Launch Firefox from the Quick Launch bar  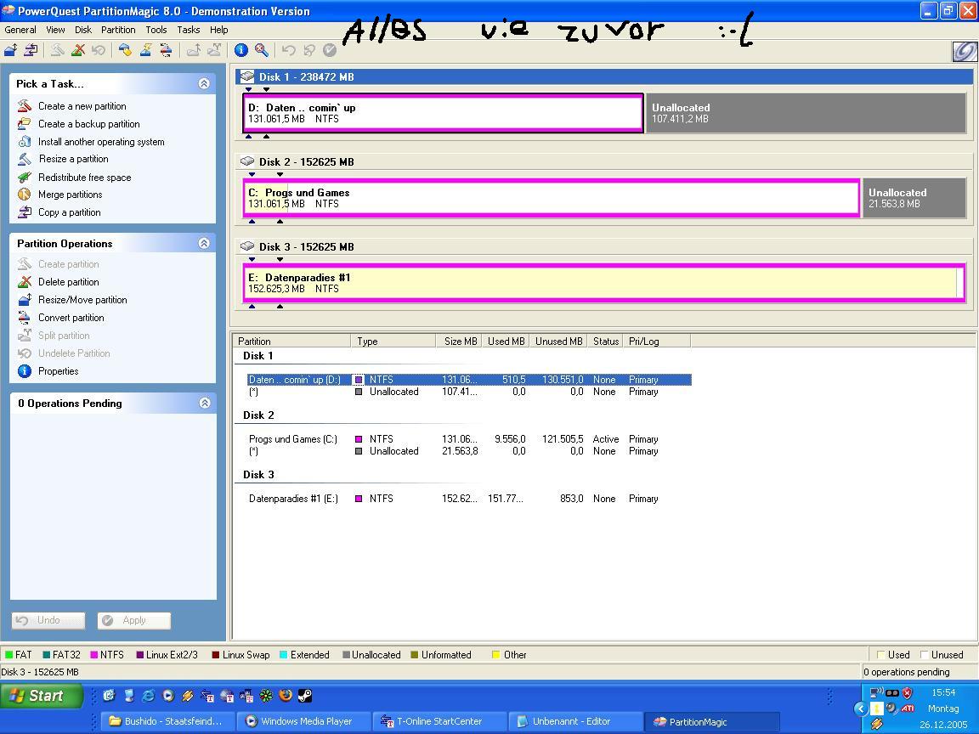coord(286,695)
